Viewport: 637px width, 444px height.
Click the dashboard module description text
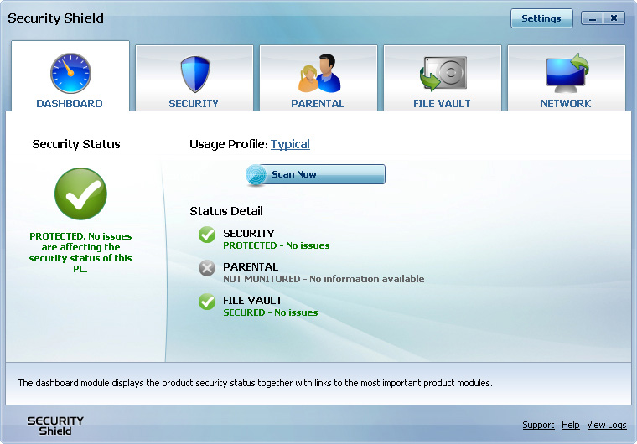(255, 383)
